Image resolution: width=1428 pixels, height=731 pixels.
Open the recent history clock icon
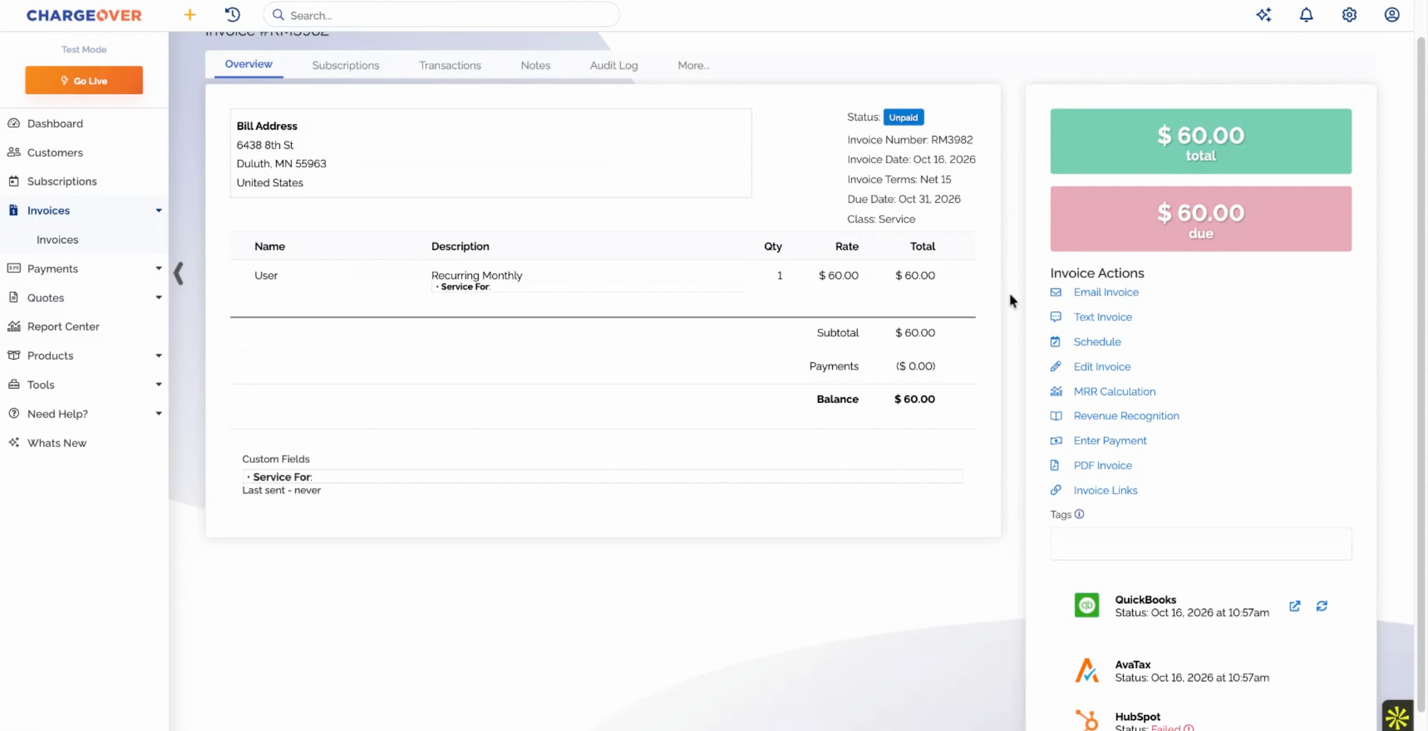point(232,15)
